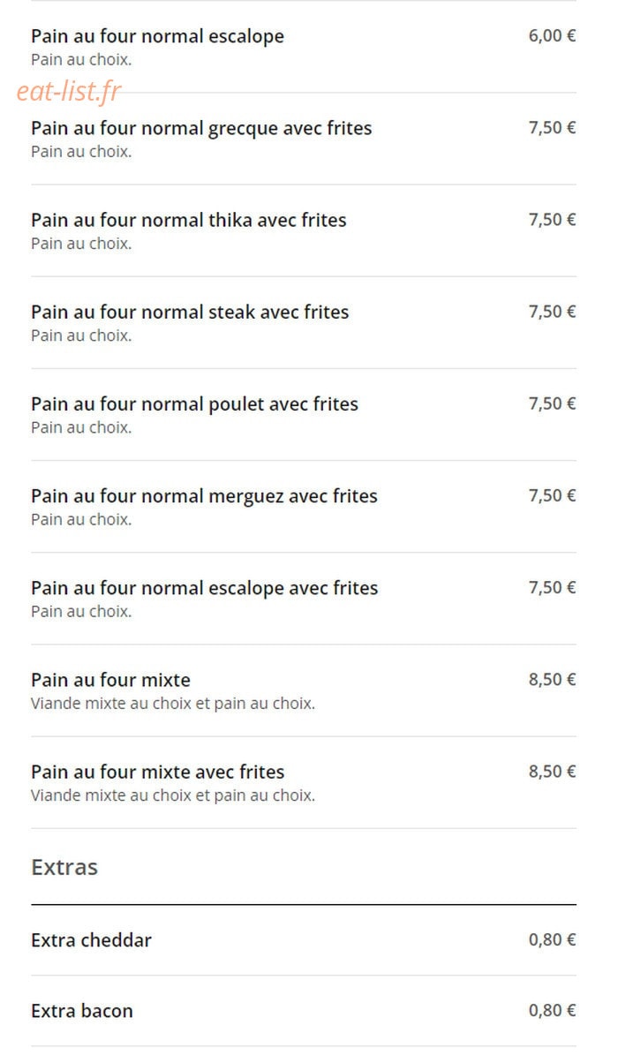Screen dimensions: 618x1063
Task: Click the Extras section heading
Action: (64, 867)
